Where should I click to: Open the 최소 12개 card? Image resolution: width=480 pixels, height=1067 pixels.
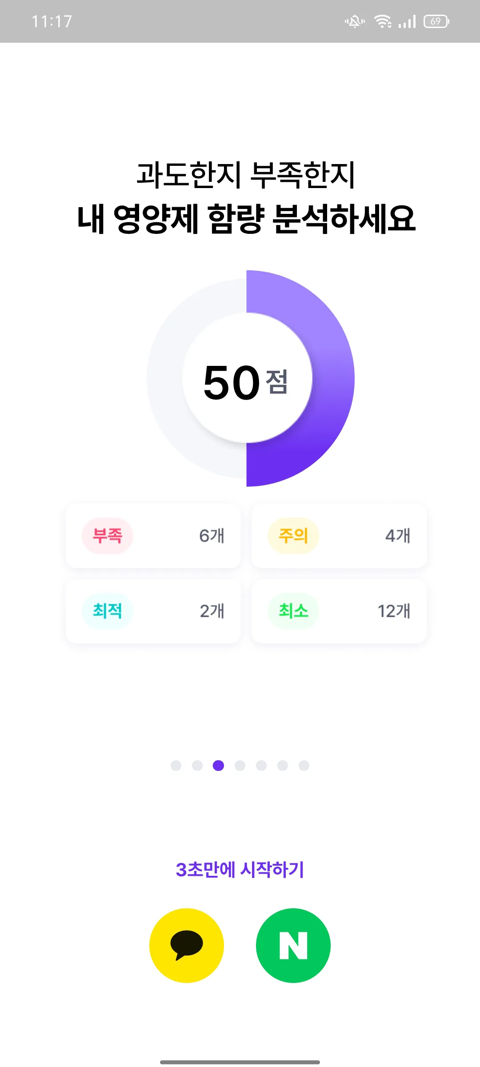click(x=339, y=611)
